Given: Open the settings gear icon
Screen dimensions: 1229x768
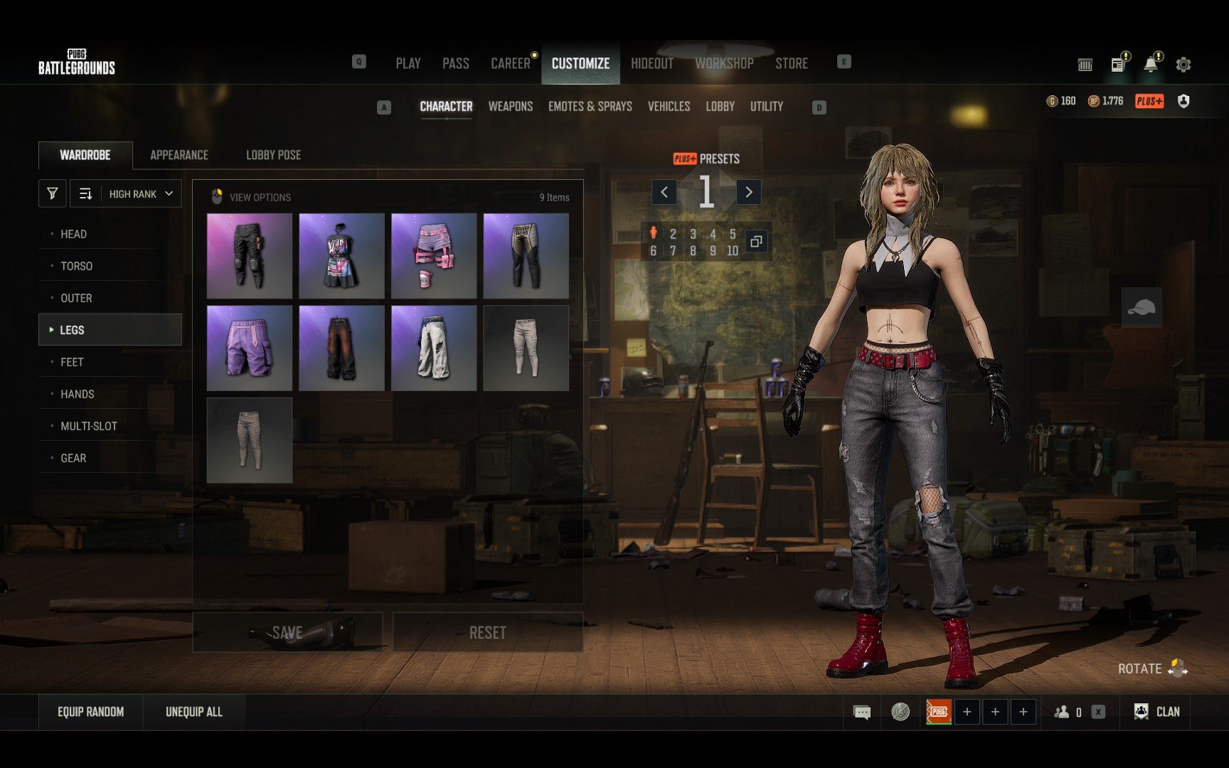Looking at the screenshot, I should pyautogui.click(x=1183, y=65).
